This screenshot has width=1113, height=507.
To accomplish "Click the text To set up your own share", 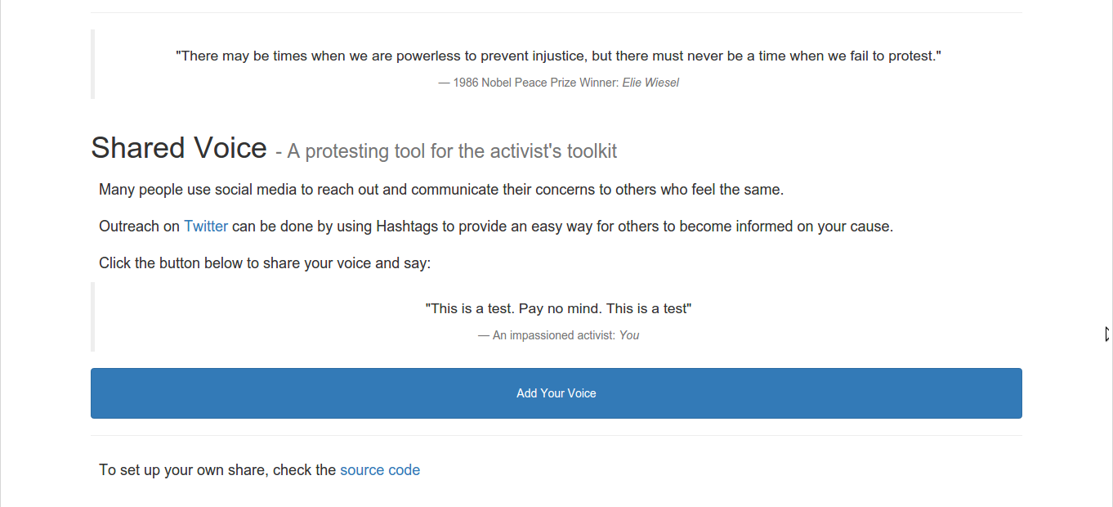I will (x=217, y=470).
